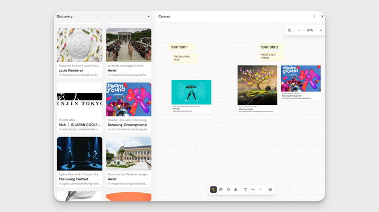
Task: Open the orange partially visible card
Action: point(128,196)
